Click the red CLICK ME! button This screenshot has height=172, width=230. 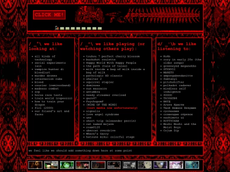pyautogui.click(x=49, y=15)
